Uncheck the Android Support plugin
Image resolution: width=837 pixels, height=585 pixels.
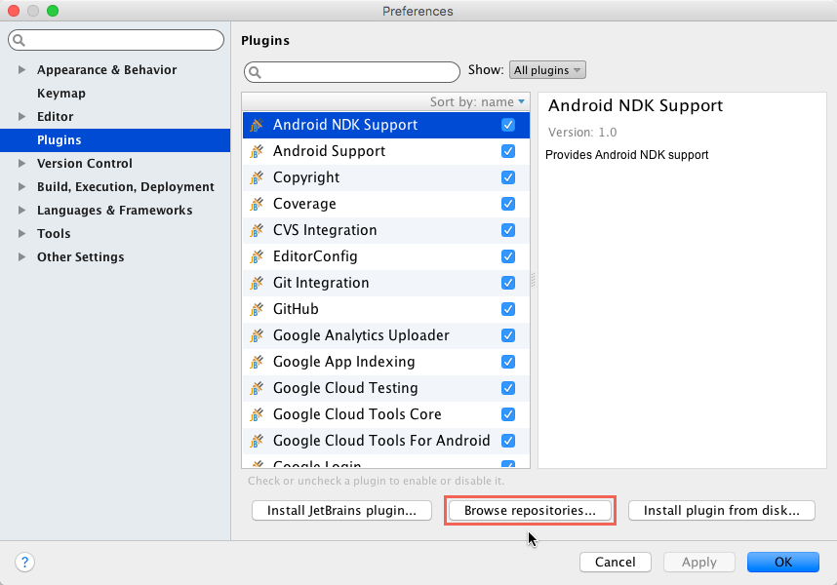pos(508,151)
